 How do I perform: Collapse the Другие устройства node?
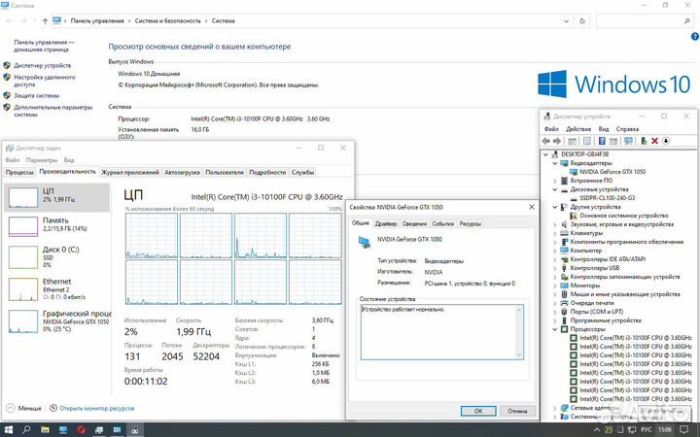click(x=554, y=207)
